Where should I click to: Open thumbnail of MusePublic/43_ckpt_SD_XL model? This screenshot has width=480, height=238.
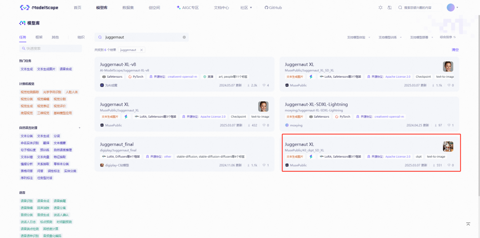click(x=448, y=146)
